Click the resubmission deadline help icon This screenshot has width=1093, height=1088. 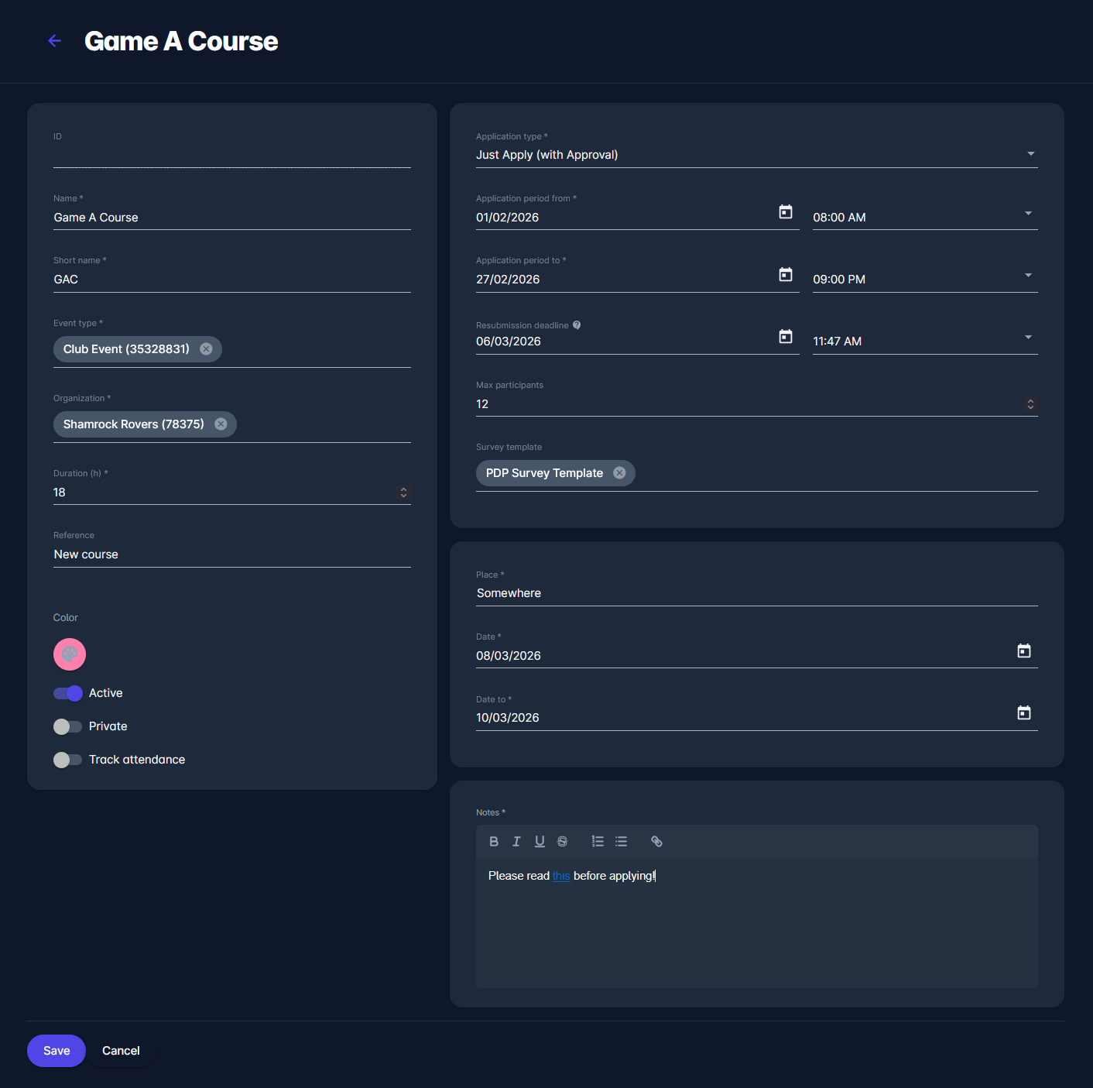coord(577,325)
